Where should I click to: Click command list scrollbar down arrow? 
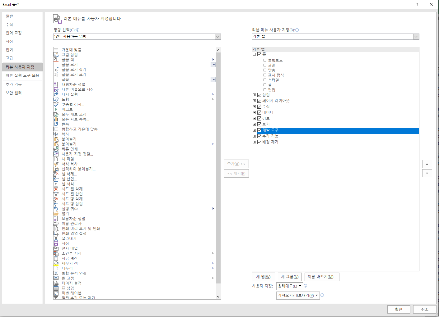pos(218,297)
